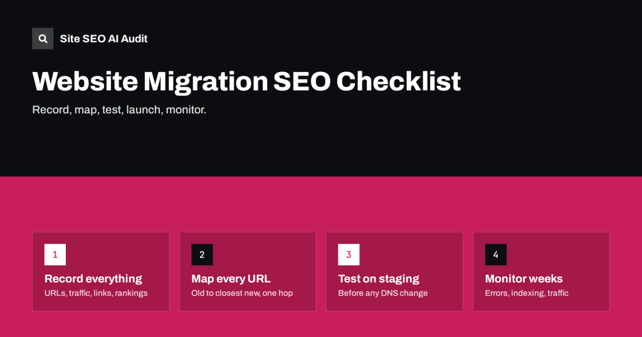Click the step 1 number badge
The width and height of the screenshot is (642, 337).
click(x=55, y=254)
